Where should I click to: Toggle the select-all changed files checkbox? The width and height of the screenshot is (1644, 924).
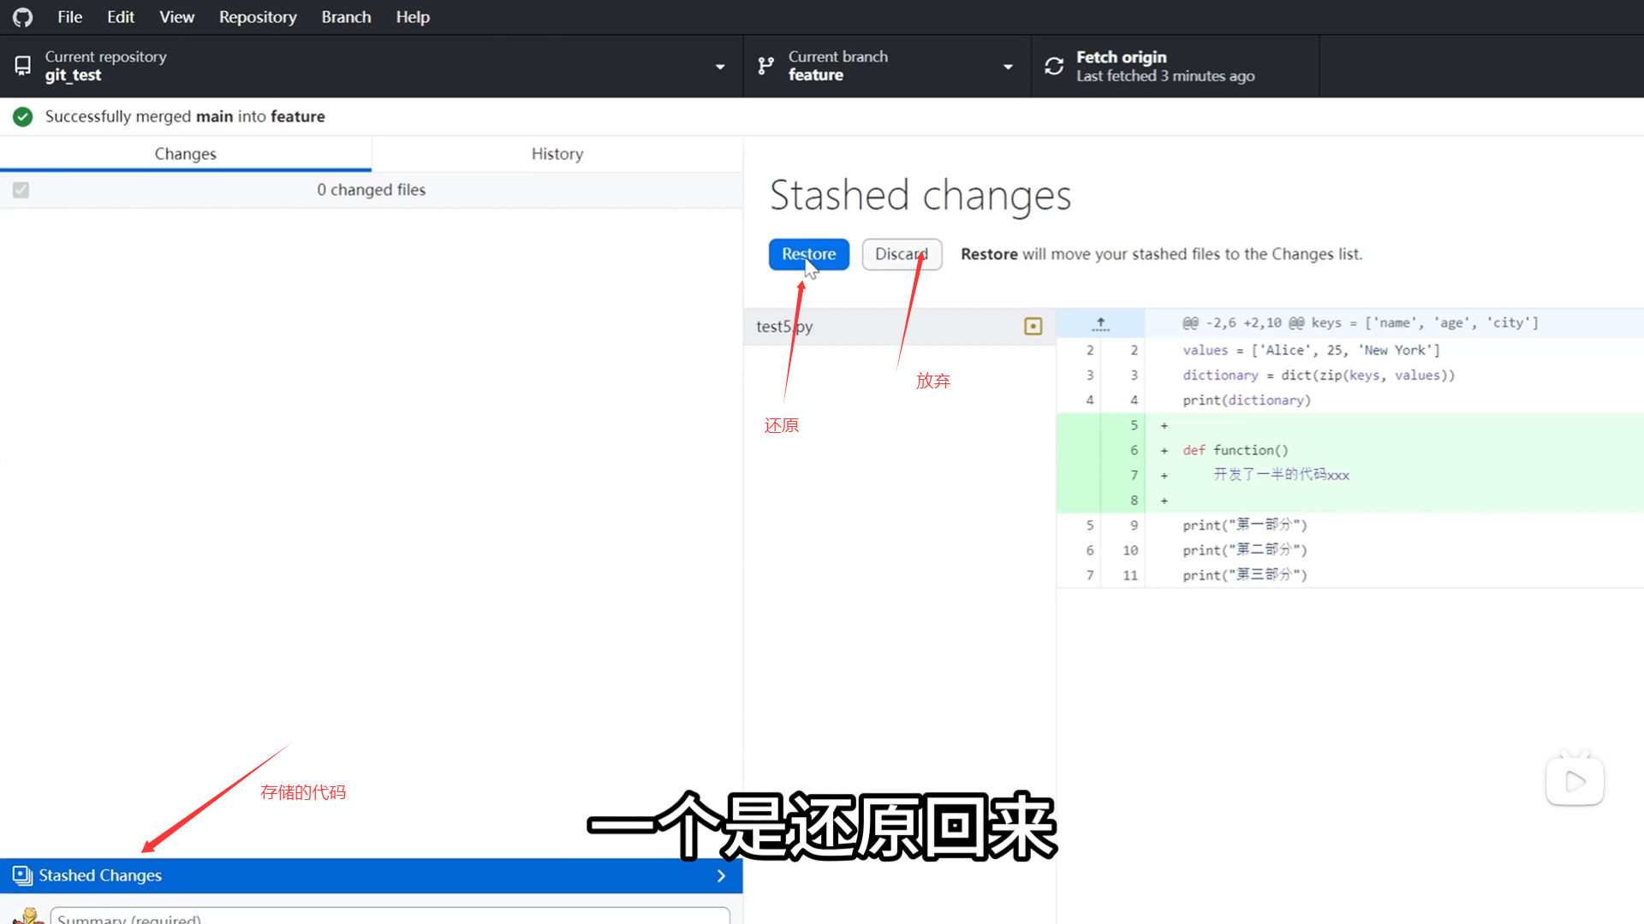pyautogui.click(x=21, y=190)
